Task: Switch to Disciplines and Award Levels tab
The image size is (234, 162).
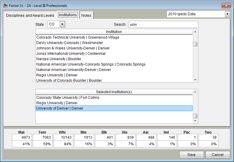Action: pyautogui.click(x=30, y=16)
